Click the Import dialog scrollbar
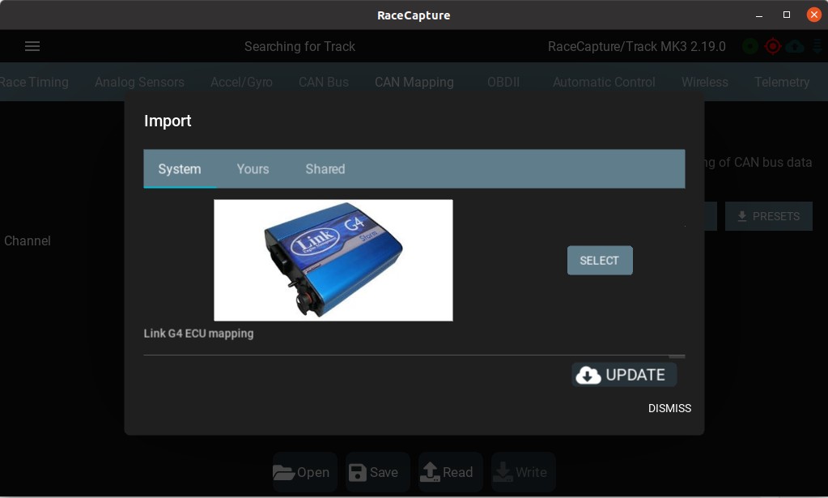This screenshot has height=498, width=828. 677,356
